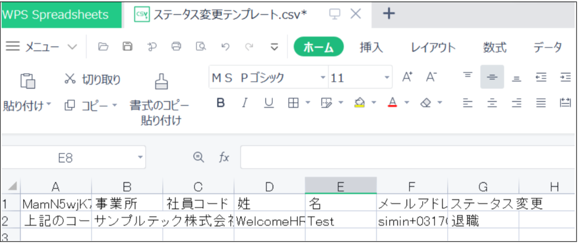Click into the formula bar input
Viewport: 578px width, 244px height.
pos(408,157)
